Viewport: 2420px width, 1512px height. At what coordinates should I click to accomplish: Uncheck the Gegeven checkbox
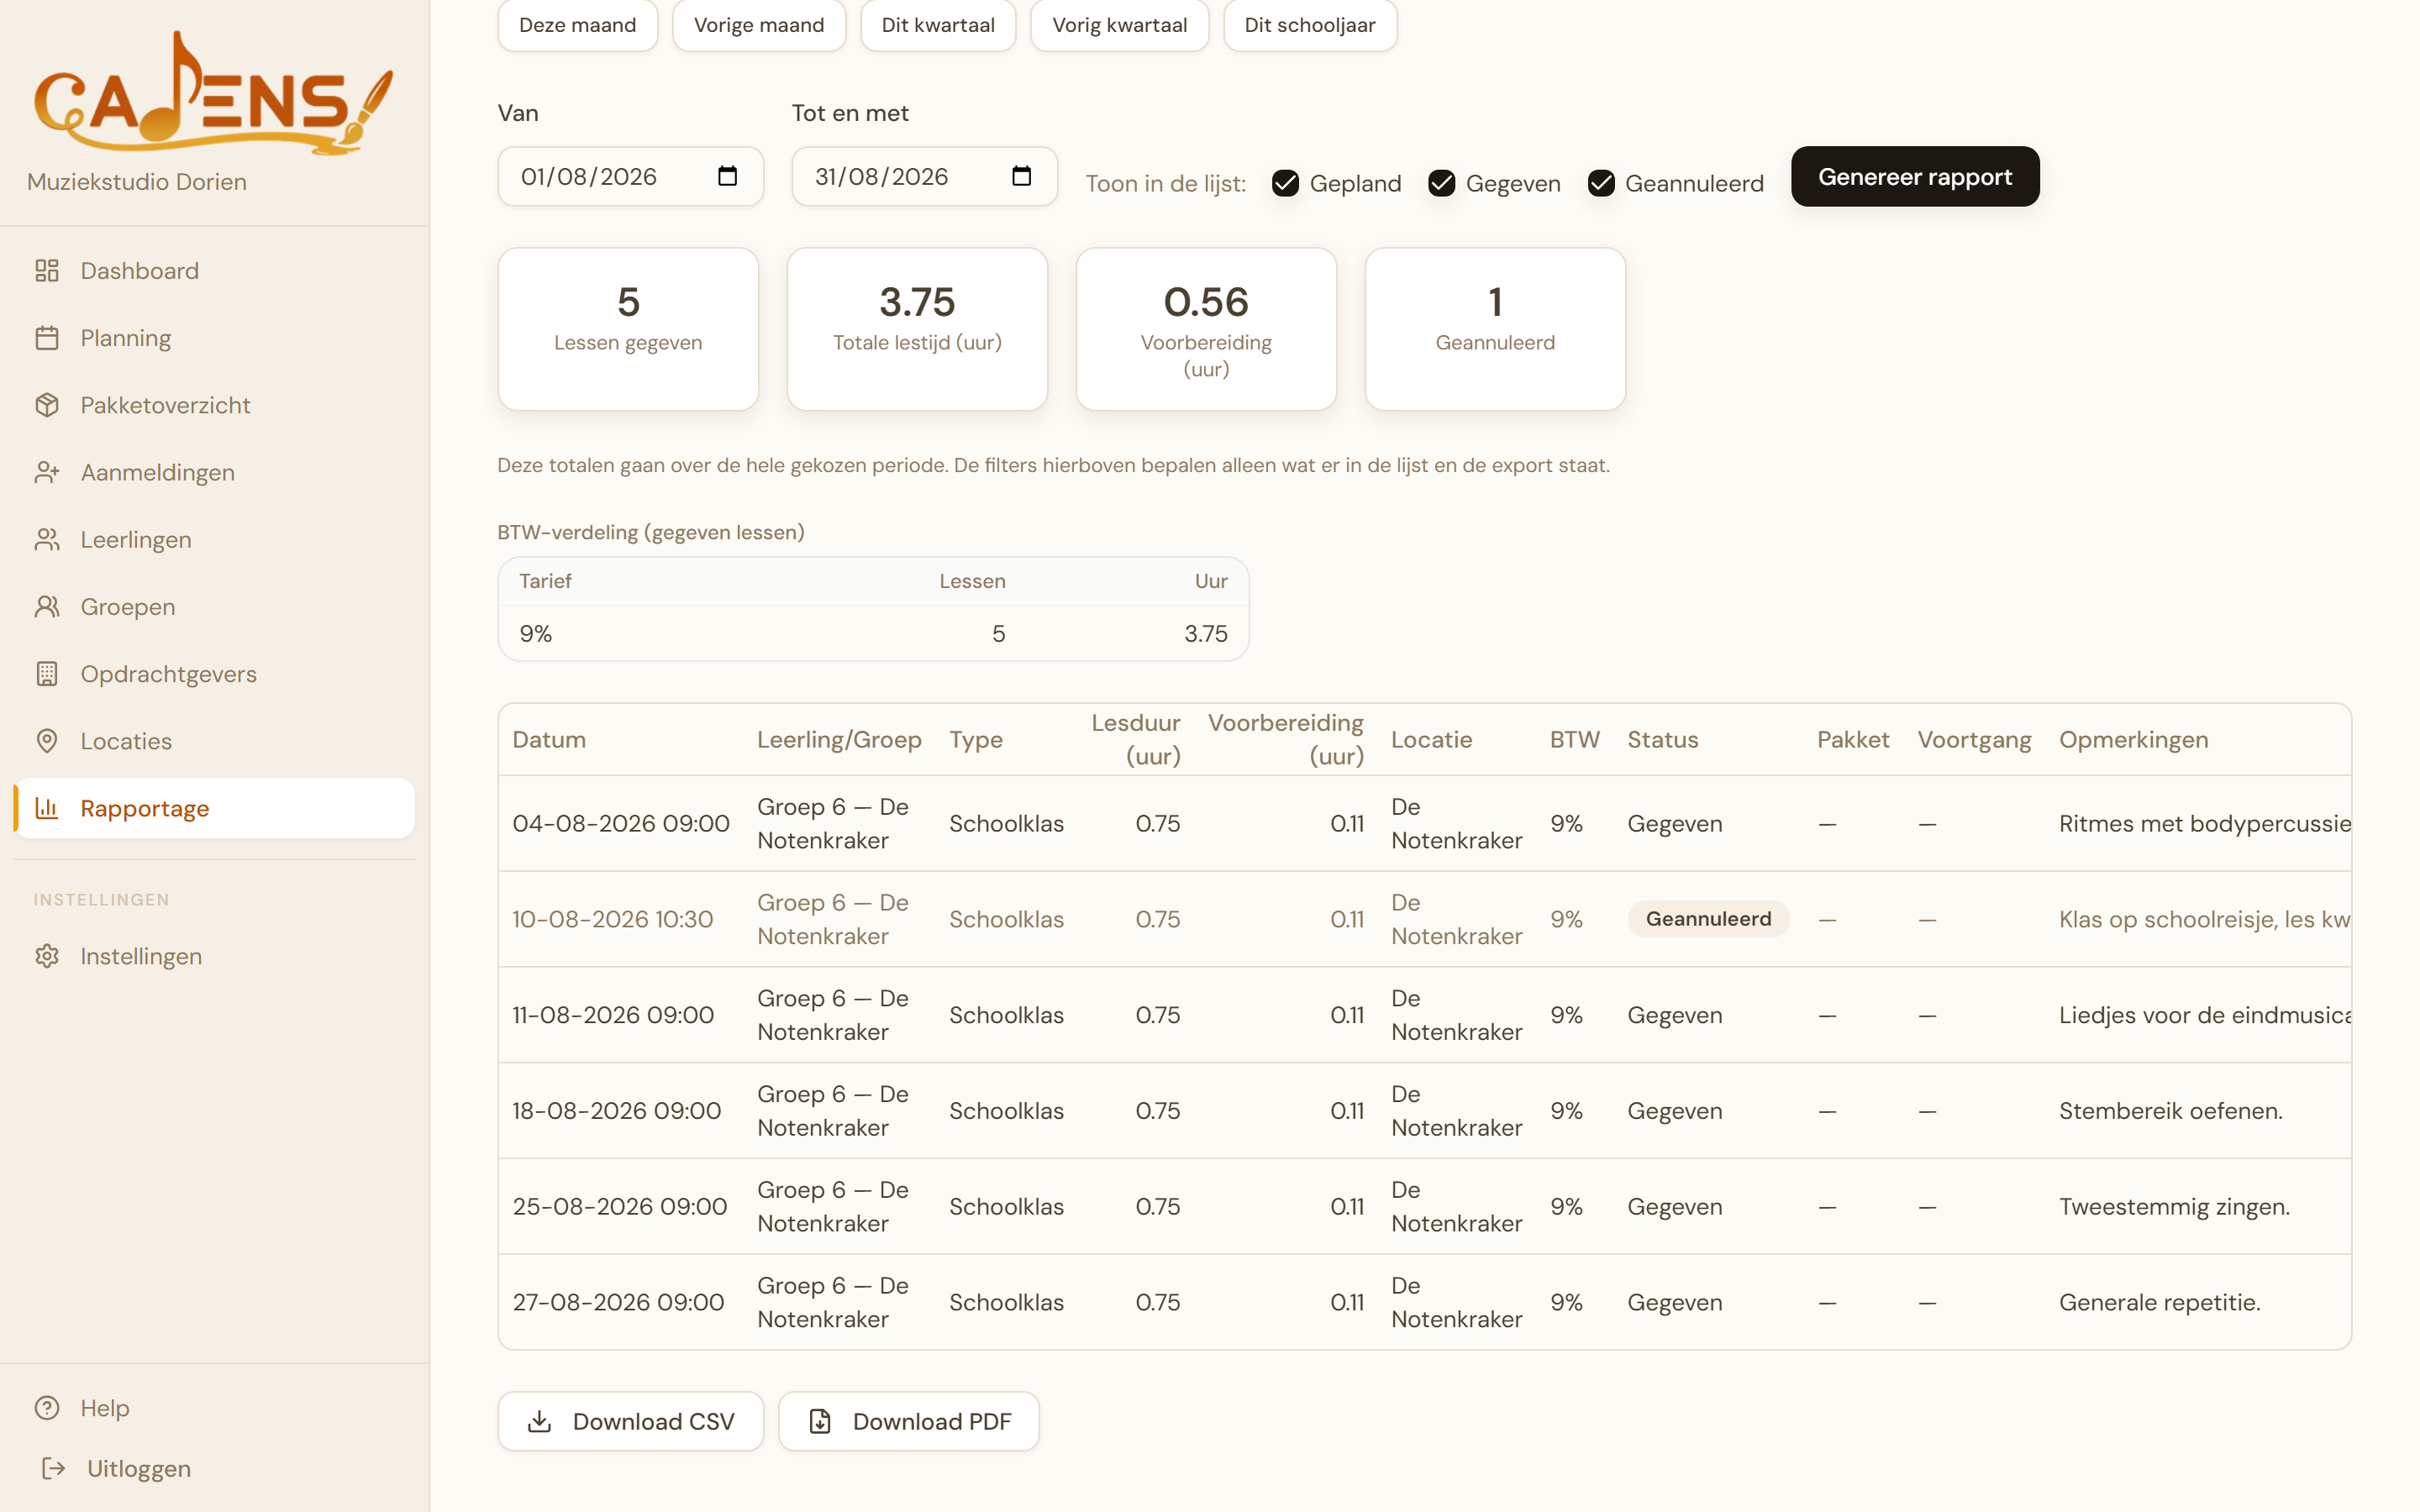coord(1441,183)
